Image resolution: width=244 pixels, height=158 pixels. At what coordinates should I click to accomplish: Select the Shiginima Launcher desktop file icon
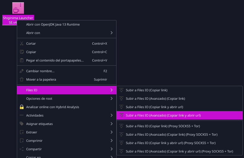pyautogui.click(x=18, y=8)
